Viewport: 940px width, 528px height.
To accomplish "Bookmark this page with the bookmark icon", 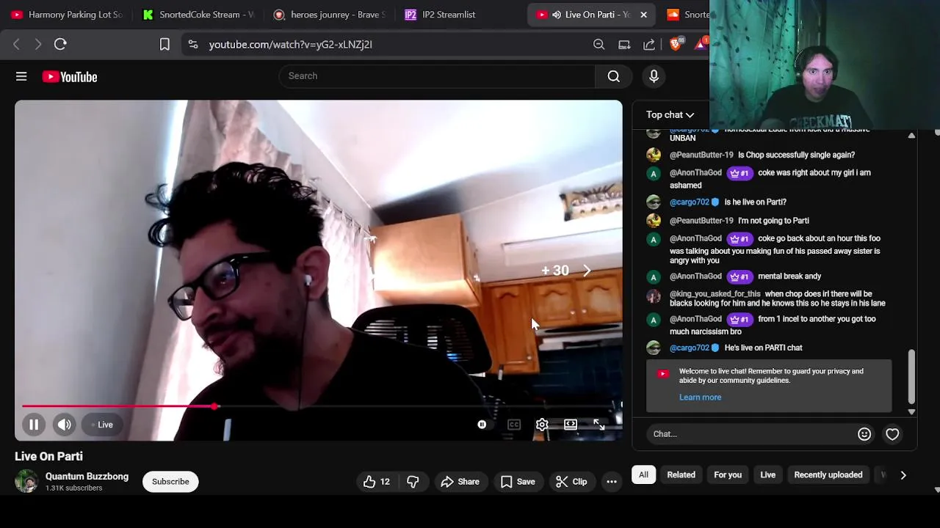I will click(164, 45).
